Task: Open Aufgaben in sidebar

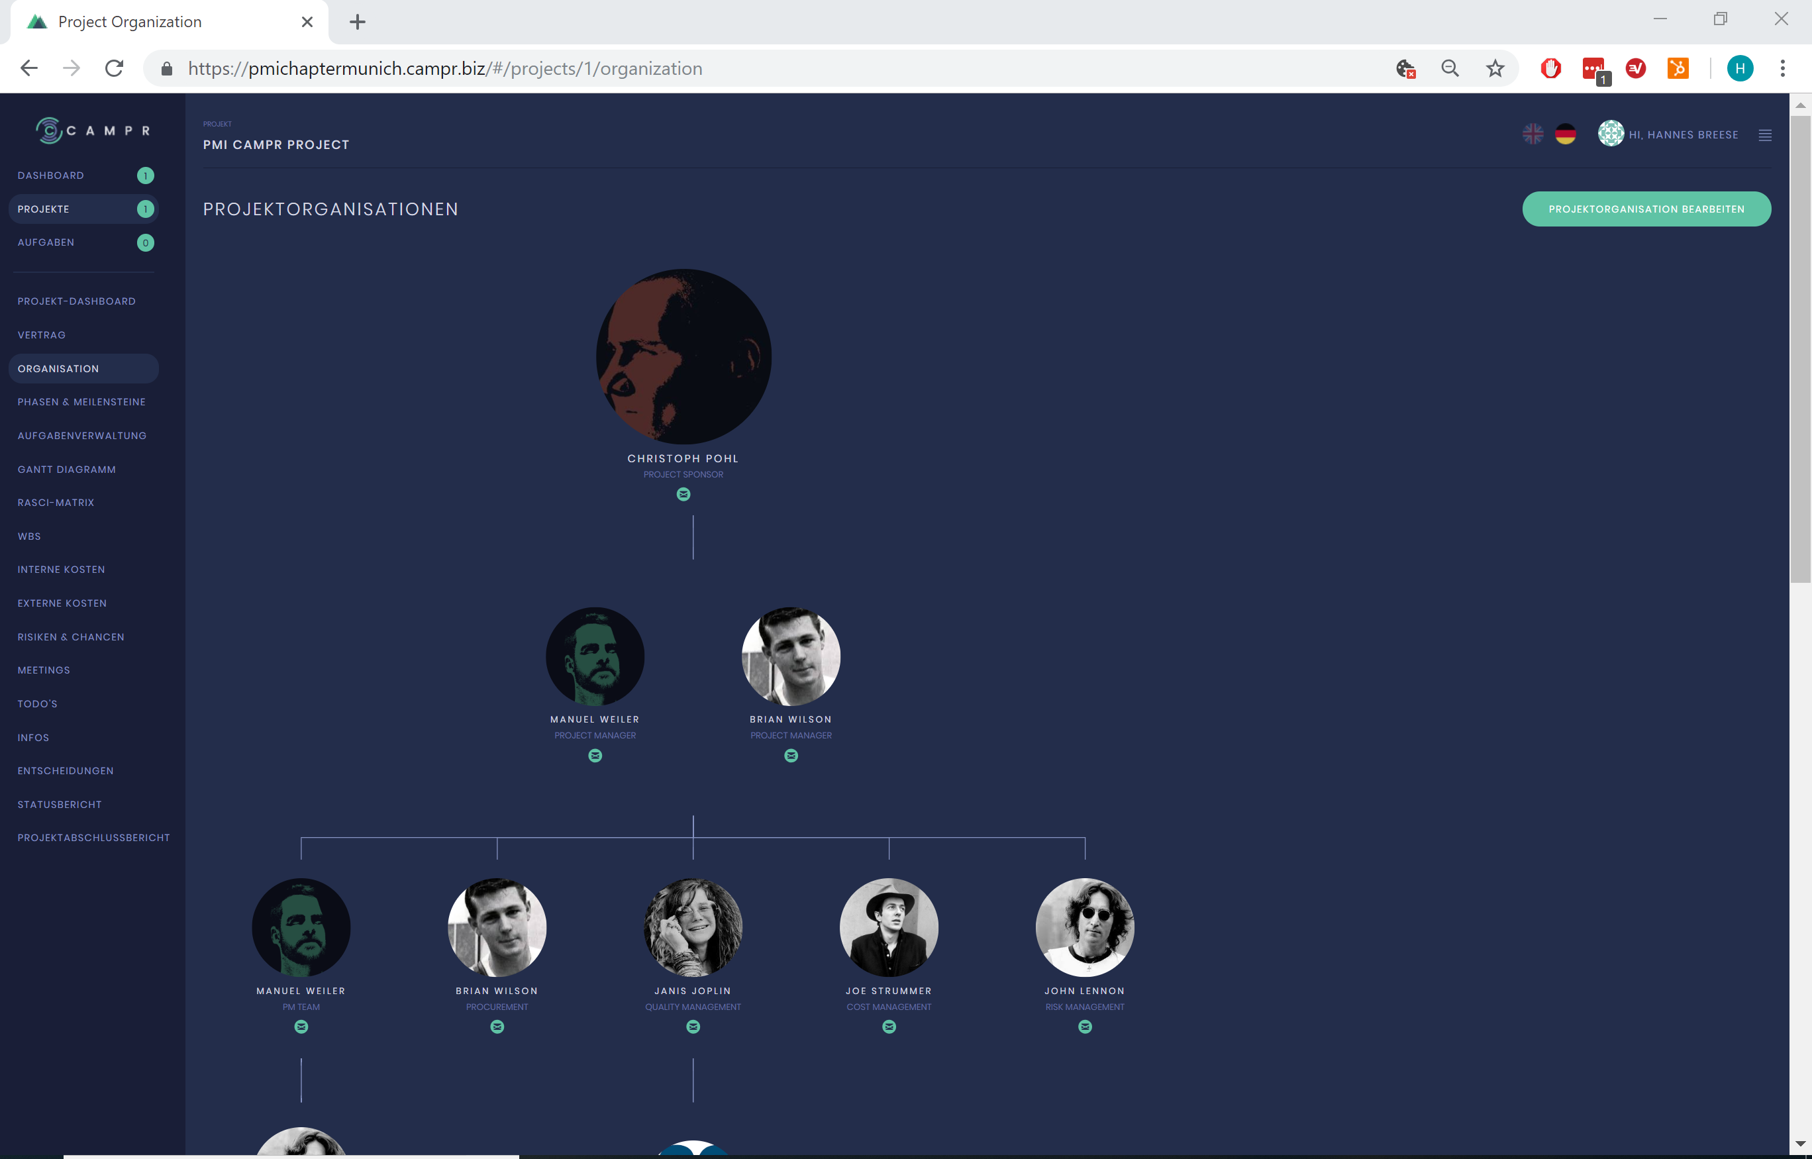Action: tap(83, 242)
